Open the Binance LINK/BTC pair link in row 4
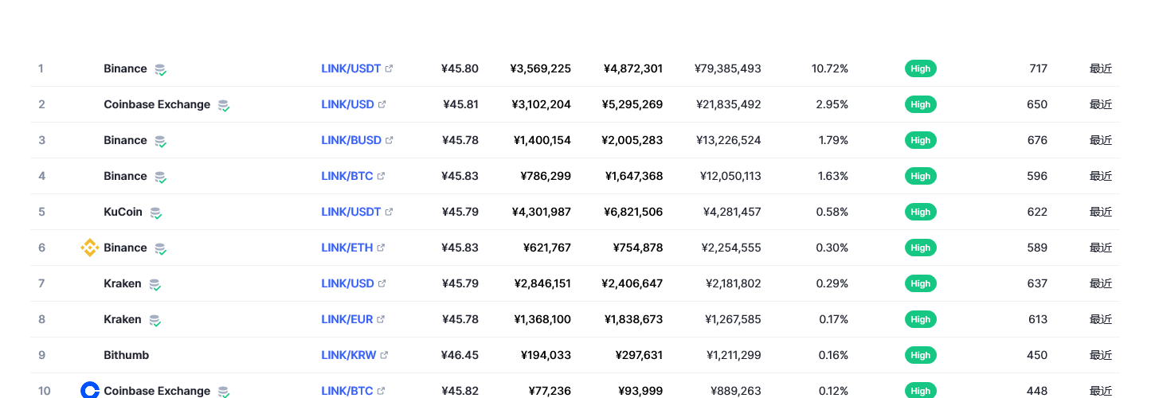1155x398 pixels. pos(347,176)
